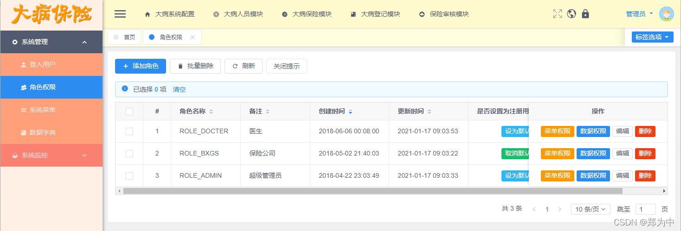Click 数据权限 for ROLE_ADMIN
The image size is (681, 231).
(x=593, y=175)
